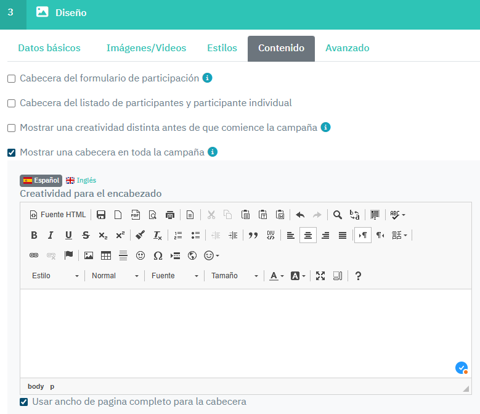
Task: Uncheck Mostrar una cabecera en toda la campaña
Action: tap(11, 152)
